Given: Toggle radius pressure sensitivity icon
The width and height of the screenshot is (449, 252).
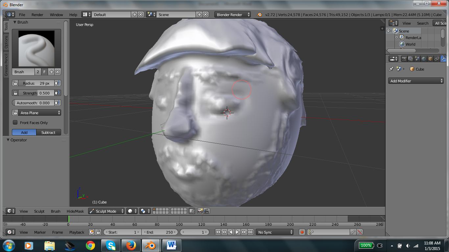Looking at the screenshot, I should coord(58,83).
